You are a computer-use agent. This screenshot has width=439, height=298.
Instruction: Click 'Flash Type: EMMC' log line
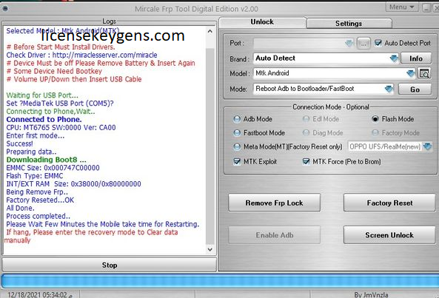coord(35,176)
